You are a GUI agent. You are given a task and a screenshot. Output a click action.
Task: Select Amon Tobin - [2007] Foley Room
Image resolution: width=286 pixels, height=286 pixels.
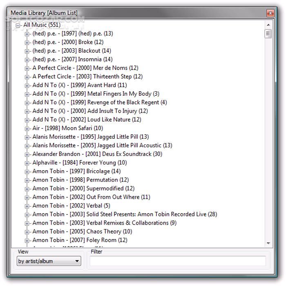80,240
